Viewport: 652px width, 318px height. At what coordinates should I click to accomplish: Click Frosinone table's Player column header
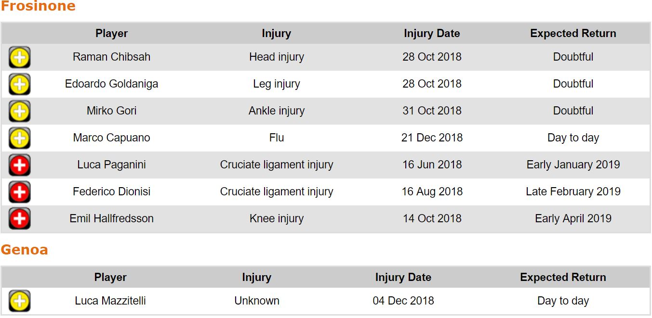click(x=111, y=33)
